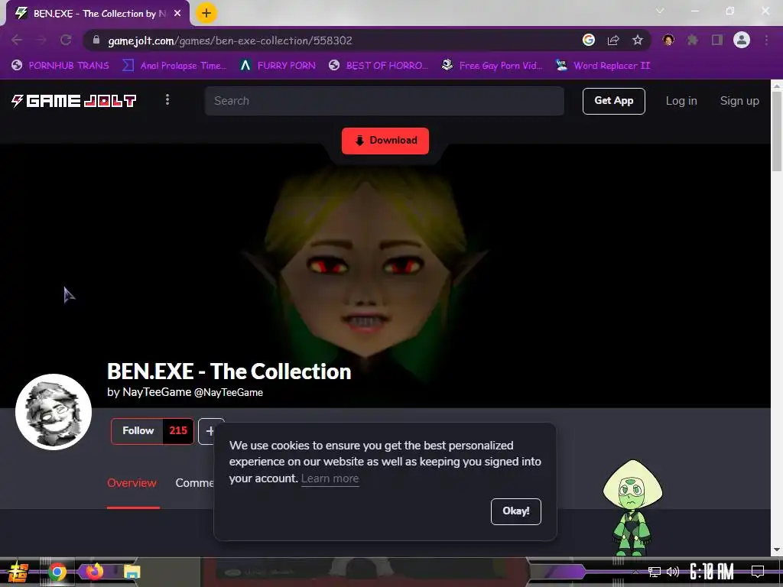Toggle the browser side panel icon
Screen dimensions: 783x587
(717, 40)
